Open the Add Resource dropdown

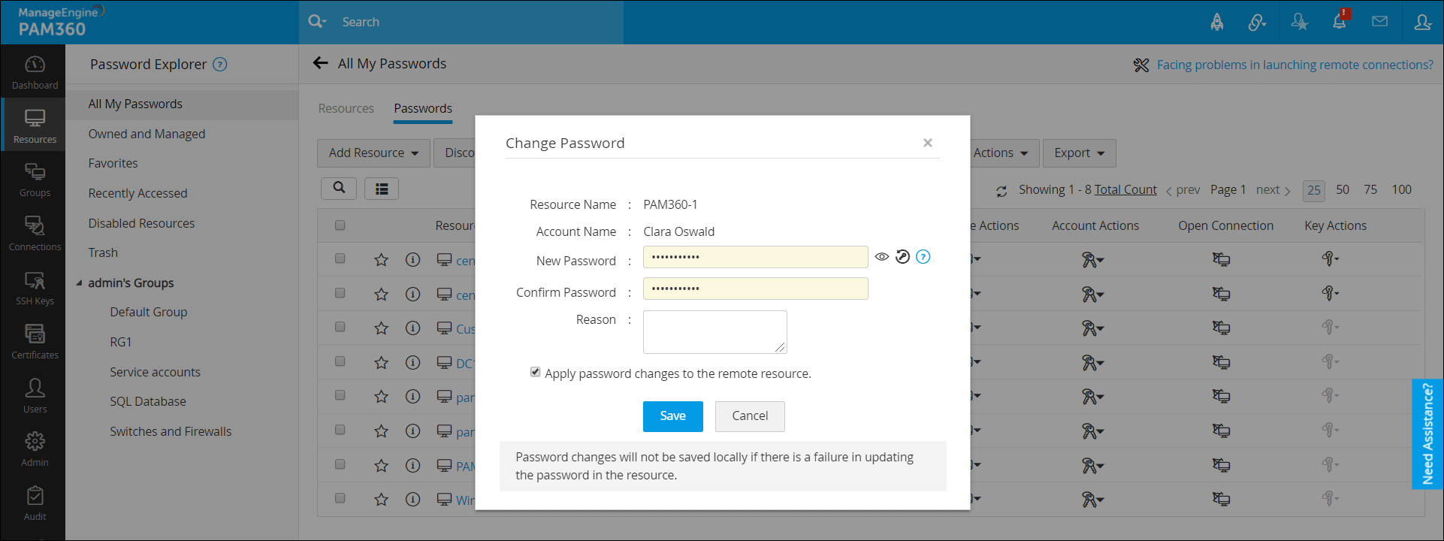(x=373, y=153)
